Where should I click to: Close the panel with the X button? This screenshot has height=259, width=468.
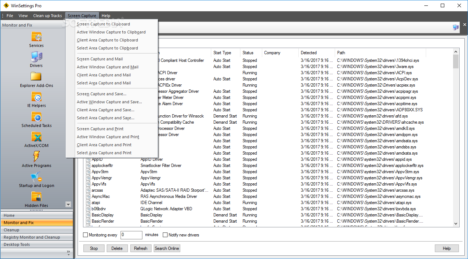(x=464, y=25)
